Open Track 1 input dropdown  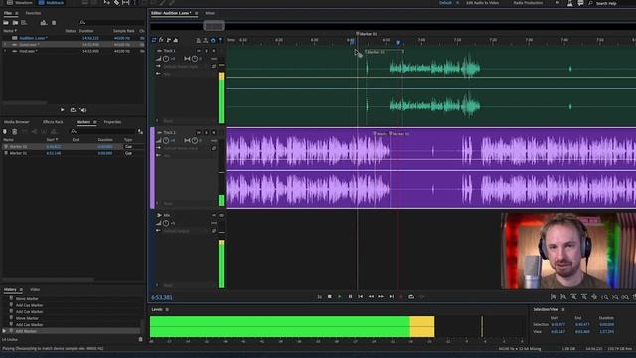pos(187,67)
